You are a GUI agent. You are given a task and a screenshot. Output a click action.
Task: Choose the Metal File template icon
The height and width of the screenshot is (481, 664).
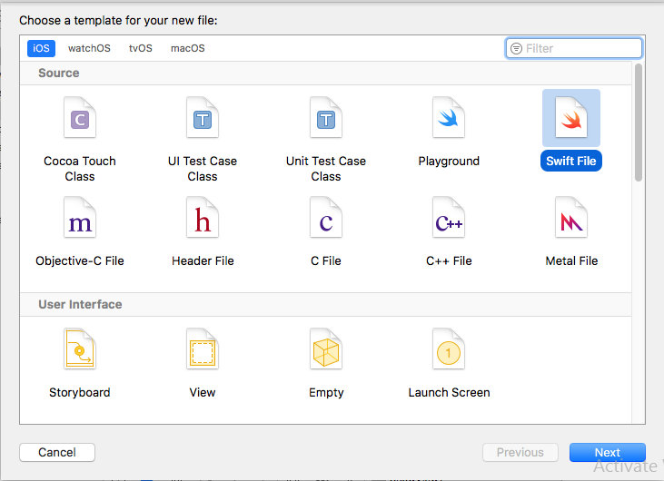point(571,218)
